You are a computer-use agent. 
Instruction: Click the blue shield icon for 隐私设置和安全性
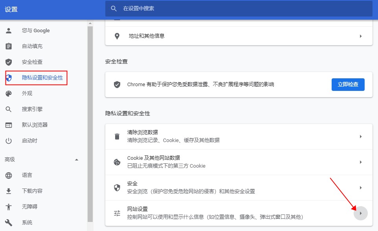[x=9, y=78]
